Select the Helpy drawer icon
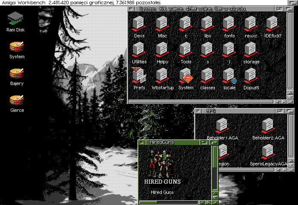This screenshot has height=205, width=298. [162, 53]
